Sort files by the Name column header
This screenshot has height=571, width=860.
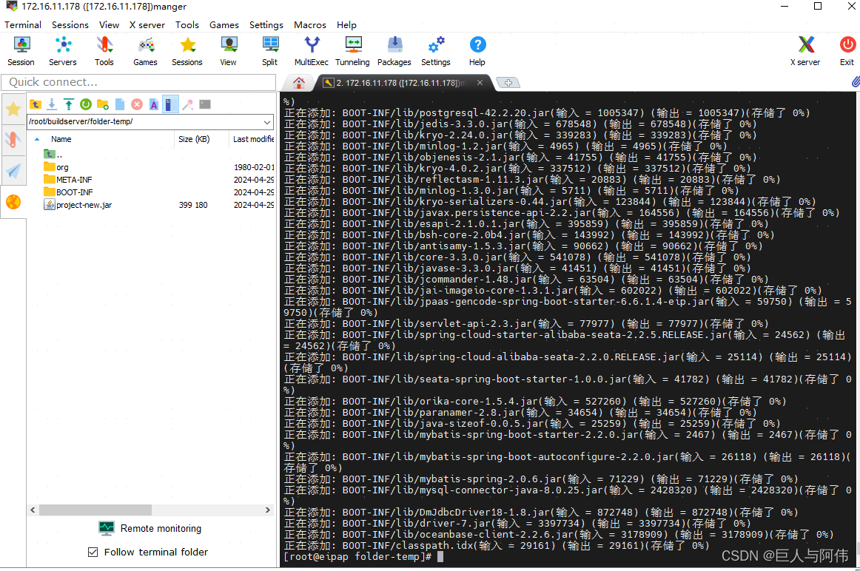[x=61, y=139]
